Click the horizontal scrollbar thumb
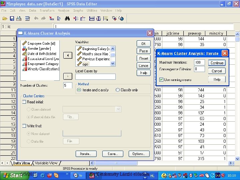 point(116,163)
